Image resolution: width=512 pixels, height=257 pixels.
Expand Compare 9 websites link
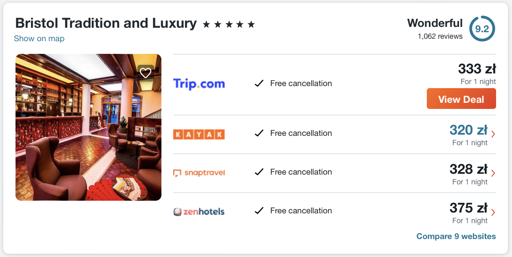point(456,237)
